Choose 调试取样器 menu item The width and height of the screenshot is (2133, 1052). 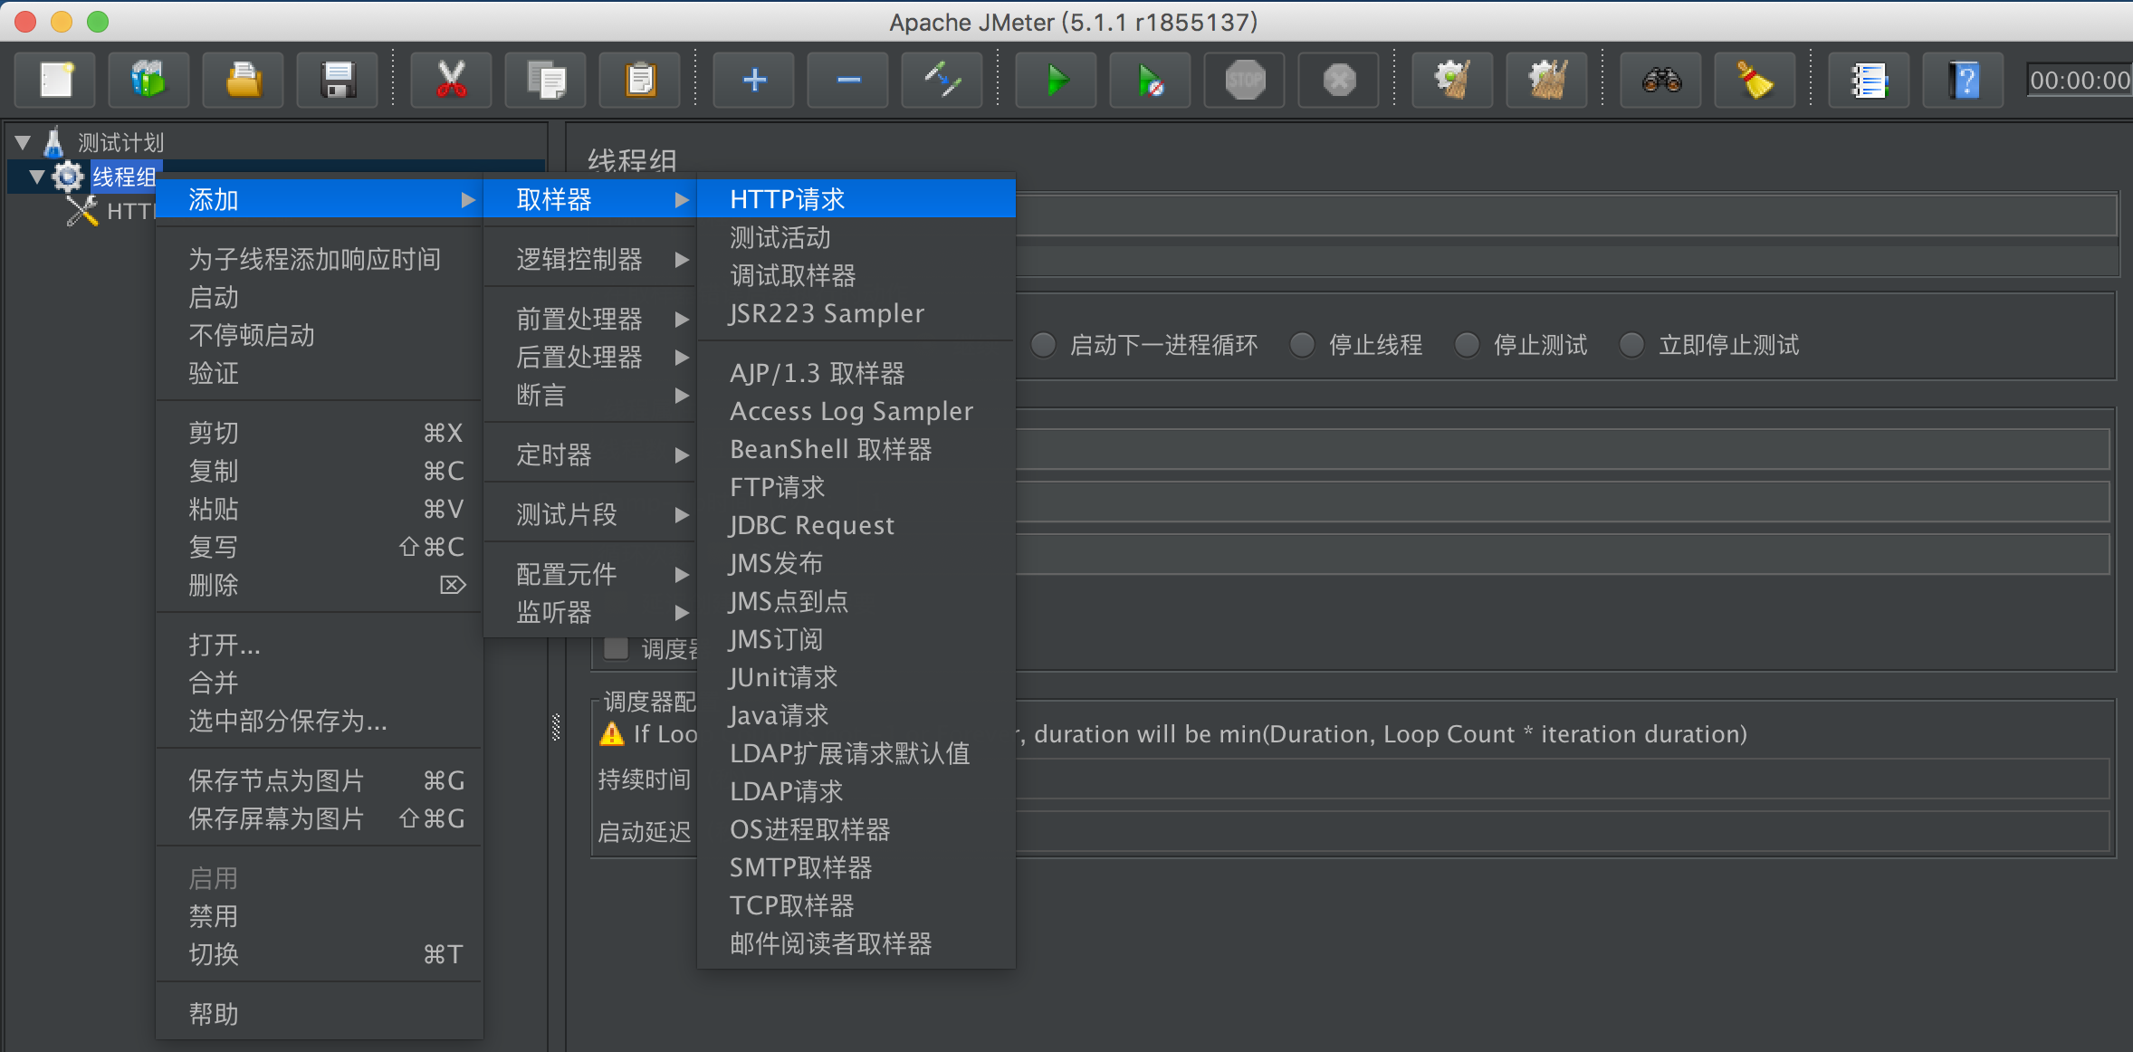coord(856,275)
